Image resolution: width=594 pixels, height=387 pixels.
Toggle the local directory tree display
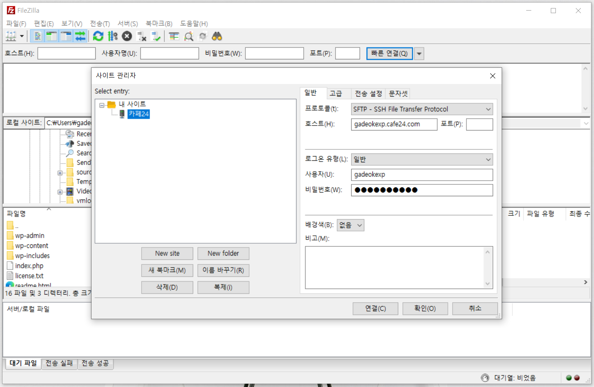52,36
